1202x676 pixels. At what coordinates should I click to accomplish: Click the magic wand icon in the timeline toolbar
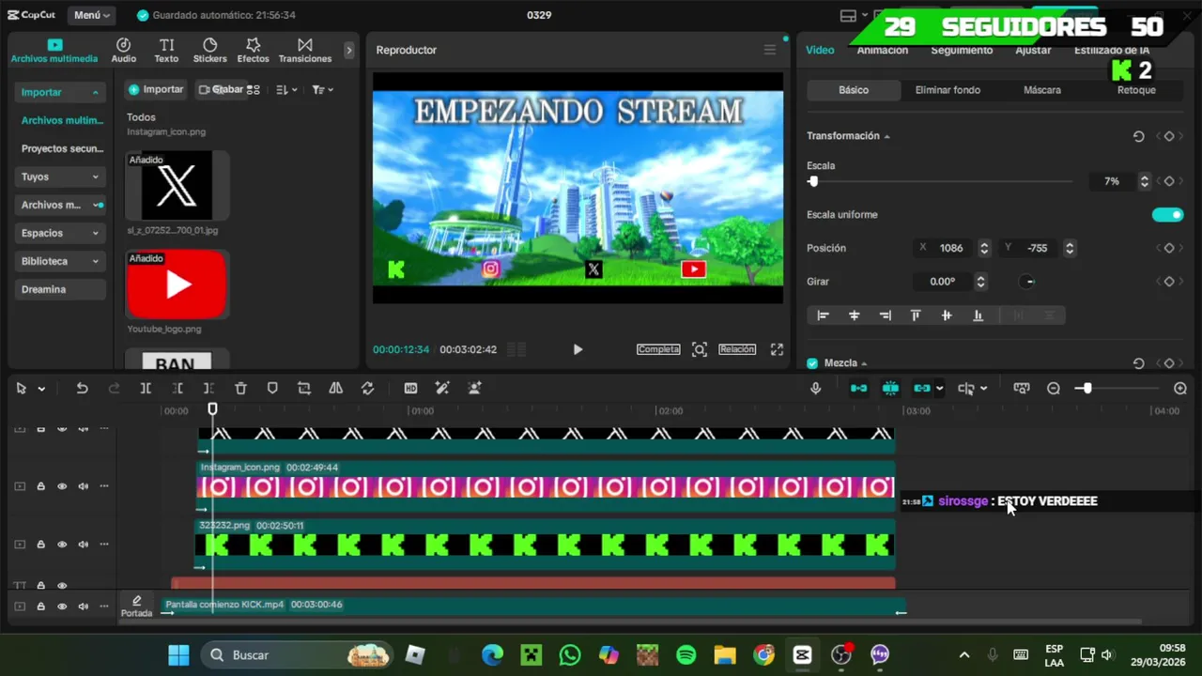point(442,388)
